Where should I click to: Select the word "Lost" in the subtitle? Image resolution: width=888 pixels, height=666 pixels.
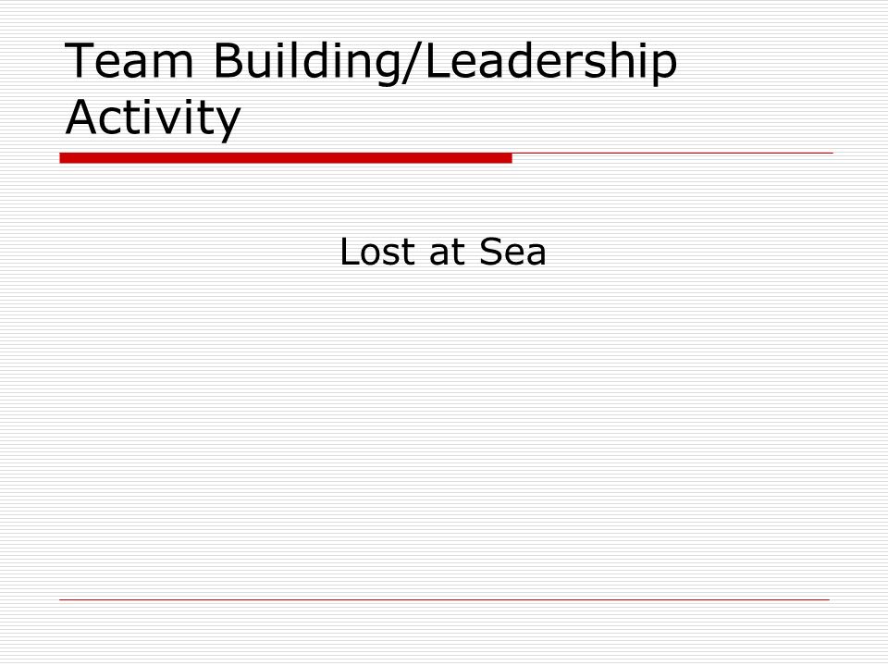[377, 252]
